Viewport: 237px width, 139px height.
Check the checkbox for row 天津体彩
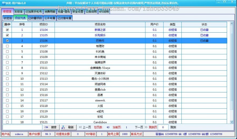click(7, 73)
